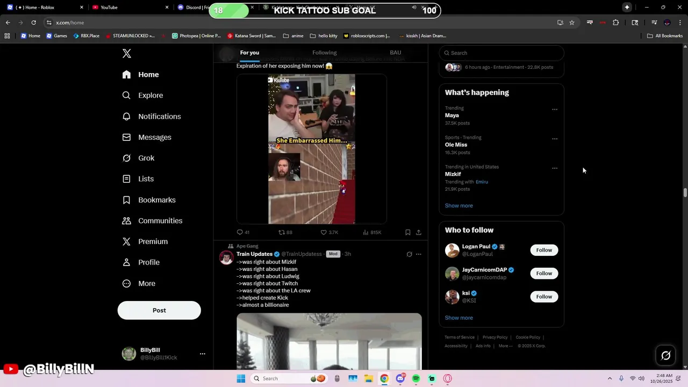Open the floating Grok button at bottom right
This screenshot has height=387, width=688.
665,355
